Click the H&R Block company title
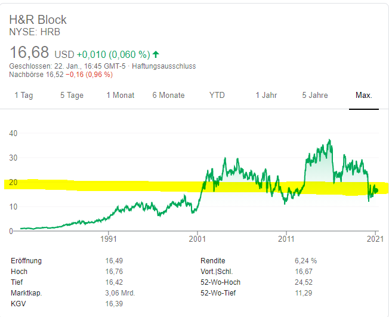 (x=38, y=20)
